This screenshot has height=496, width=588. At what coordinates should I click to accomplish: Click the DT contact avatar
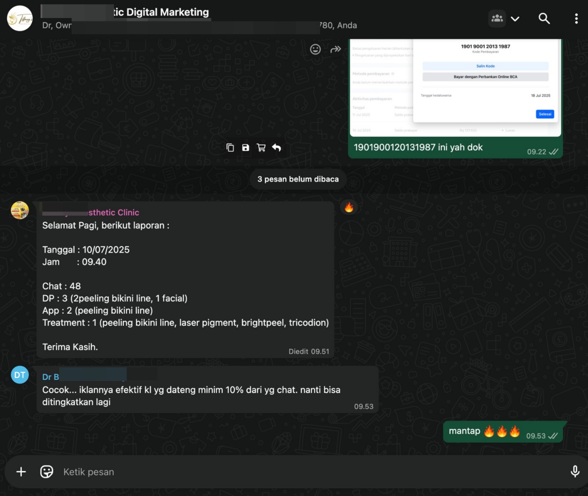tap(20, 375)
